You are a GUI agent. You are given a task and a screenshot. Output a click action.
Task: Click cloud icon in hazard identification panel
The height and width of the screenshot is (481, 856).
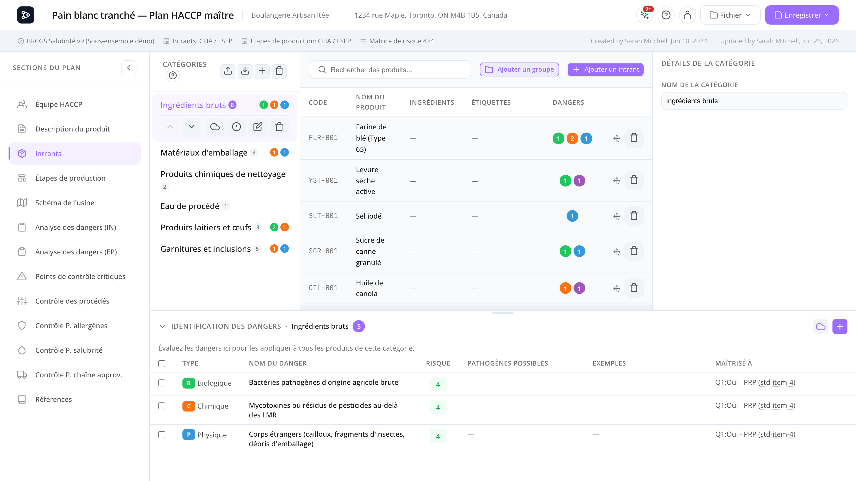click(x=820, y=327)
